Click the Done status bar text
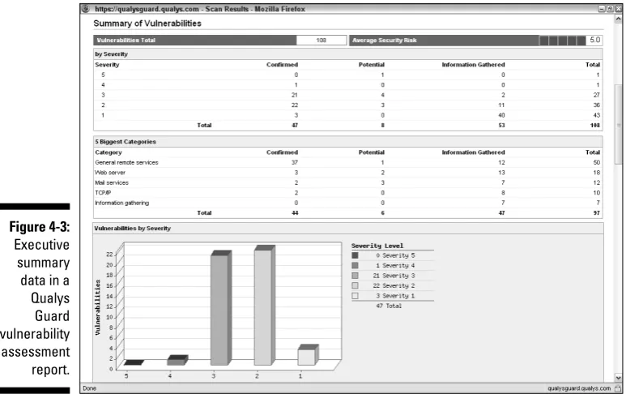This screenshot has width=626, height=394. coord(89,388)
